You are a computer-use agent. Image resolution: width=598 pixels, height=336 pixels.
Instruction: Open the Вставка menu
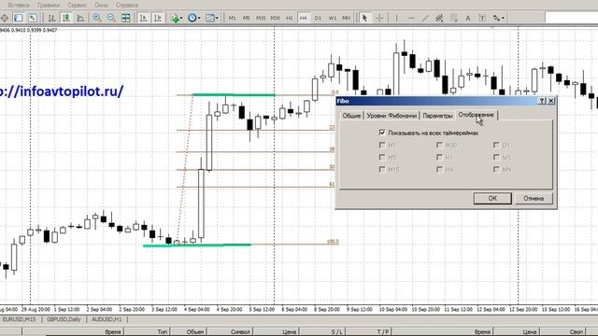coord(19,5)
